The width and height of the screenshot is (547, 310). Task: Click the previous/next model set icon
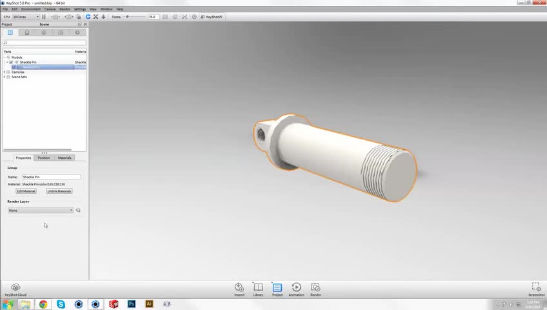[55, 17]
